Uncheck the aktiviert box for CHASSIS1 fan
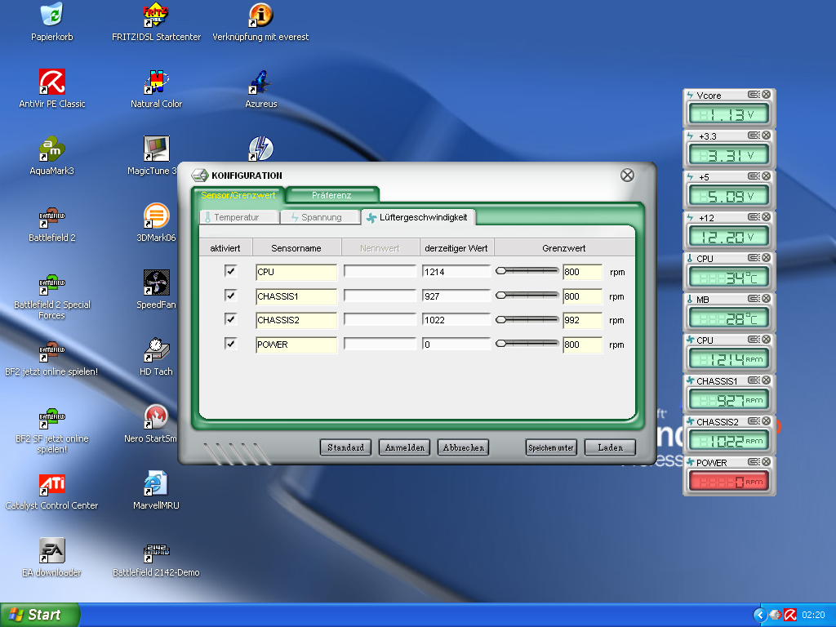Screen dimensions: 836x627 pyautogui.click(x=230, y=296)
